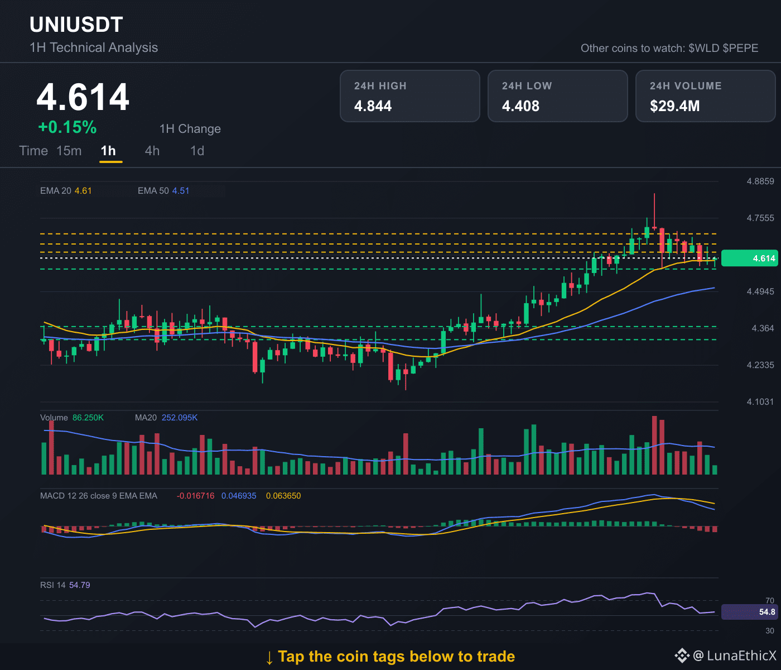
Task: Click the RSI "30" level label
Action: pyautogui.click(x=770, y=631)
